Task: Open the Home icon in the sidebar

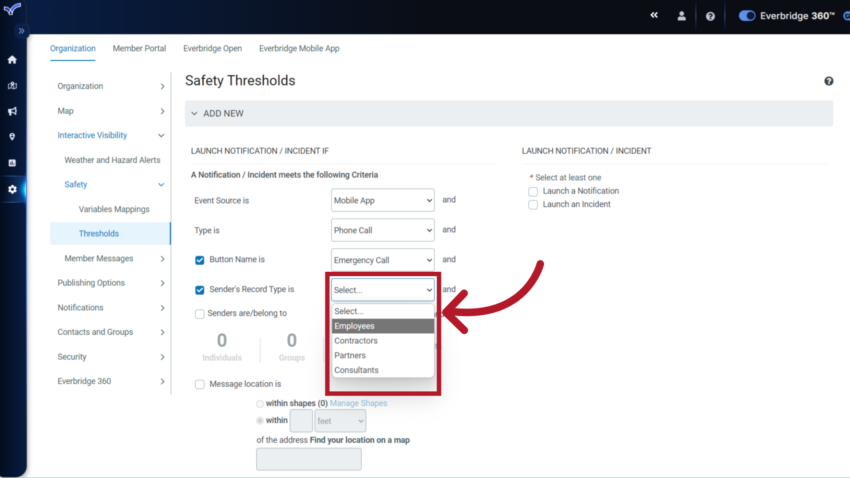Action: pyautogui.click(x=12, y=60)
